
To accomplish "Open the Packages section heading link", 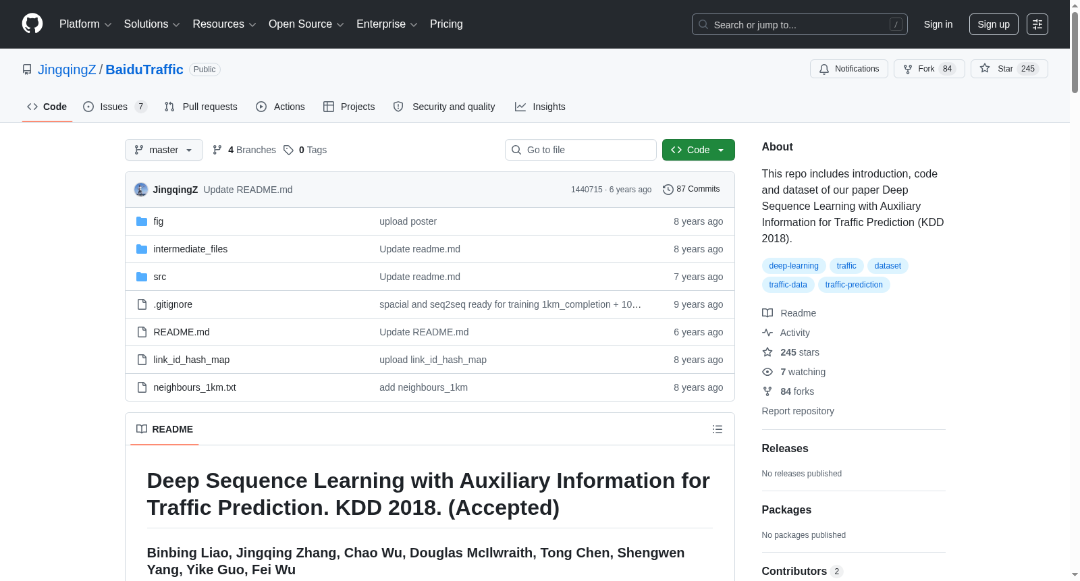I will 786,510.
